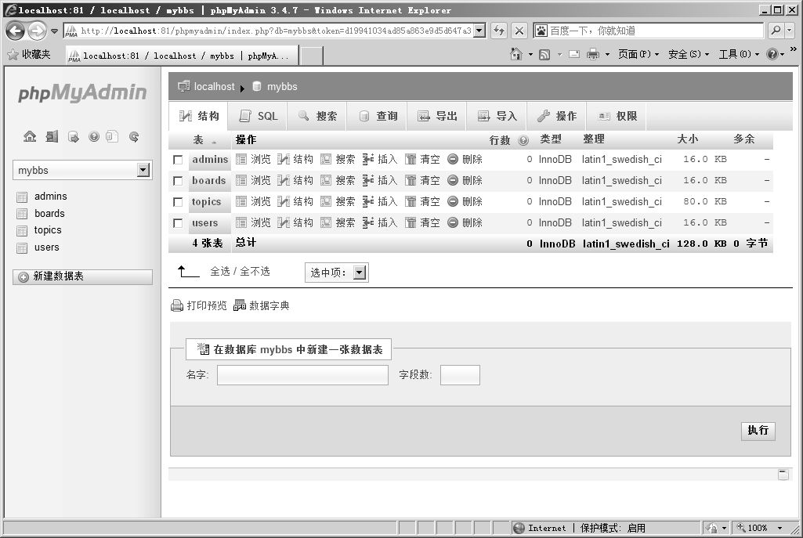
Task: Click the localhost breadcrumb link
Action: click(214, 86)
